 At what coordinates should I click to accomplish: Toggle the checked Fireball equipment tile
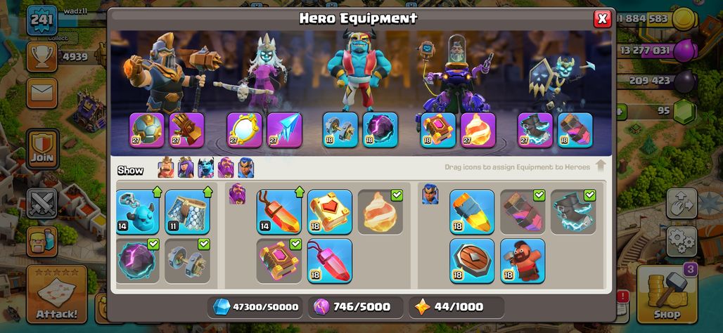[x=380, y=211]
